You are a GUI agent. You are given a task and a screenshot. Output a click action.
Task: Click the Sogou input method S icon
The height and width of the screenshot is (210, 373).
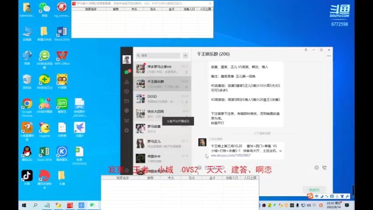310,196
